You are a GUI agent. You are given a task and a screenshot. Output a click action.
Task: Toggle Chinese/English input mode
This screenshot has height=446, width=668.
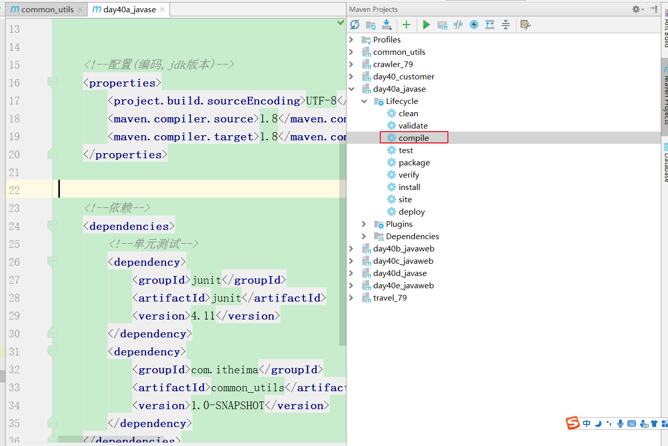click(x=587, y=423)
